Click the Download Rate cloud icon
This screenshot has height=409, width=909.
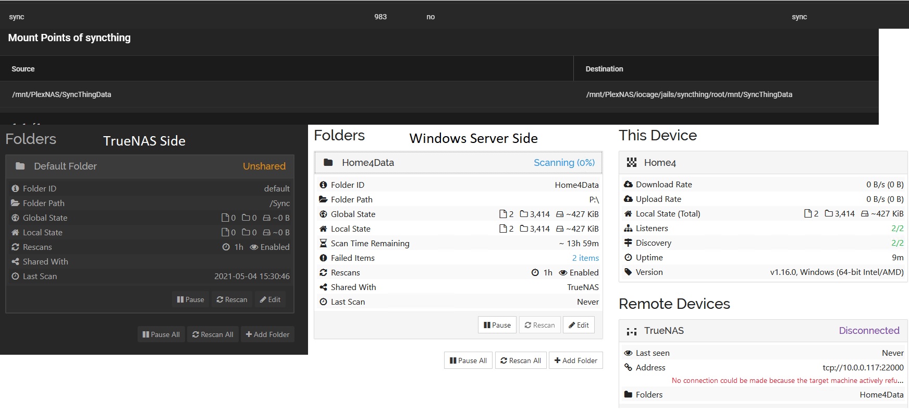click(628, 185)
